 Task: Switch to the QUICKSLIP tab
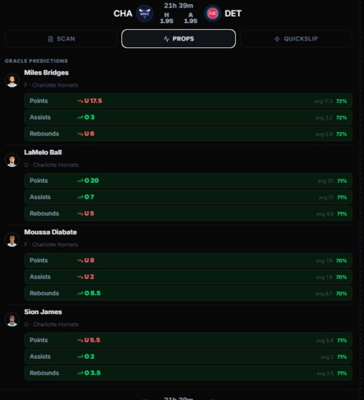pos(296,39)
